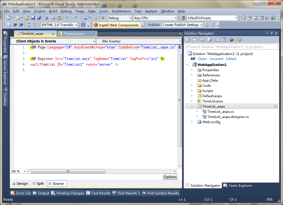283x205 pixels.
Task: Click the Add New Item toolbar icon
Action: [x=18, y=18]
